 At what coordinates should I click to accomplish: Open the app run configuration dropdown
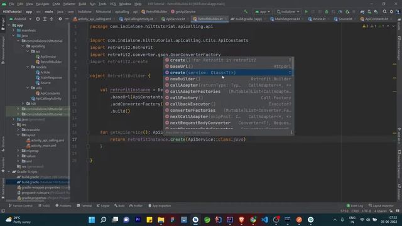click(x=263, y=12)
